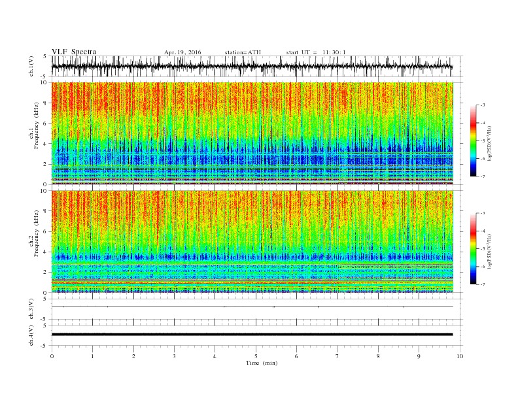Click time axis tick label '0'

point(52,356)
